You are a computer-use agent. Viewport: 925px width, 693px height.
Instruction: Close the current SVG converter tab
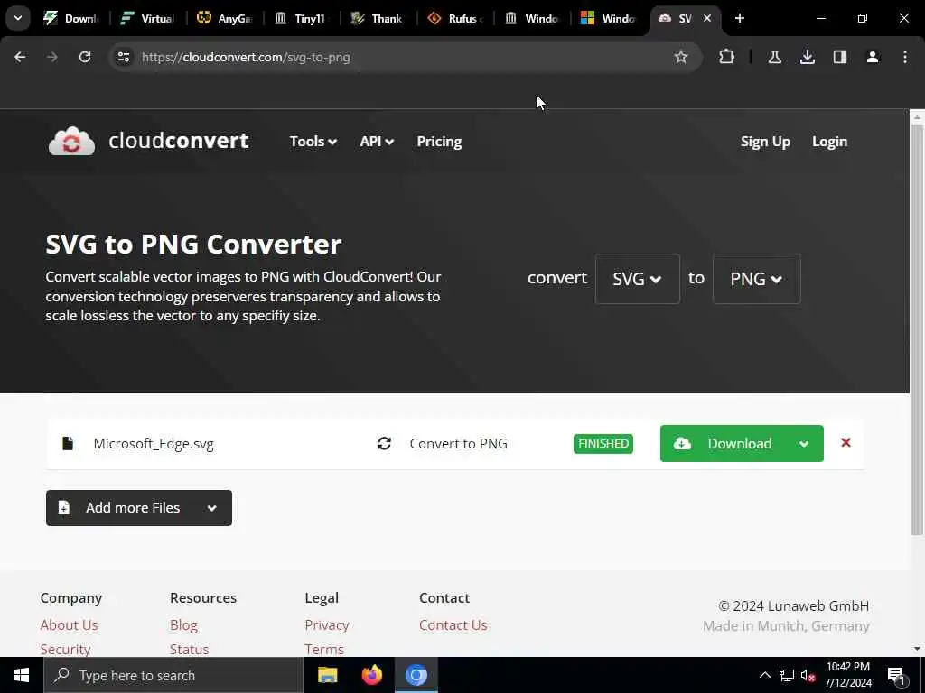coord(706,18)
